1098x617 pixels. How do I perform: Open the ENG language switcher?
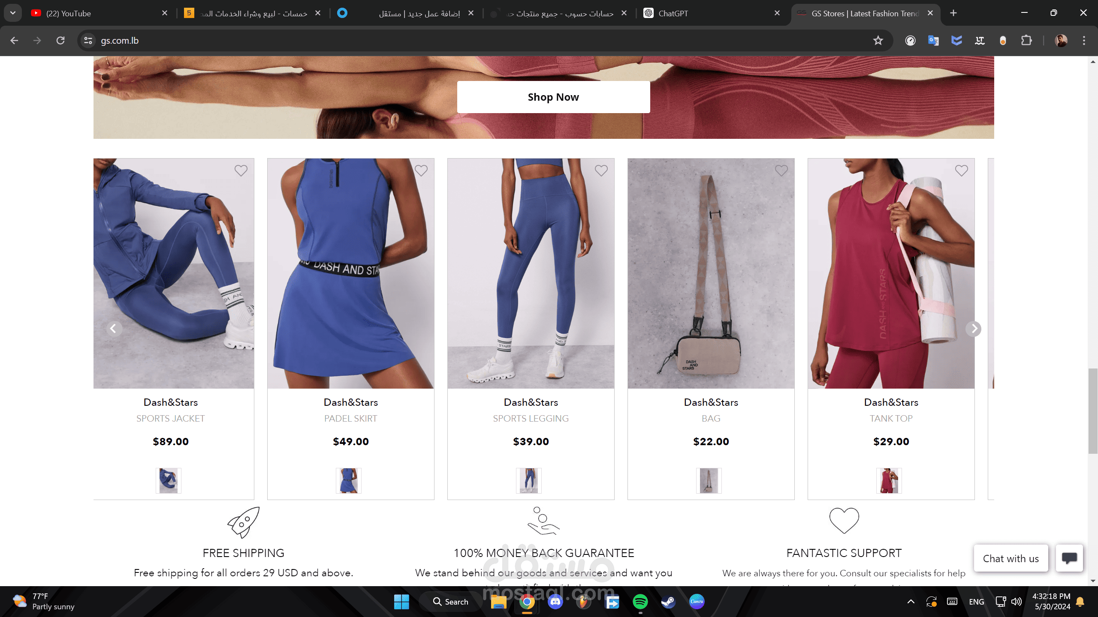pyautogui.click(x=977, y=602)
